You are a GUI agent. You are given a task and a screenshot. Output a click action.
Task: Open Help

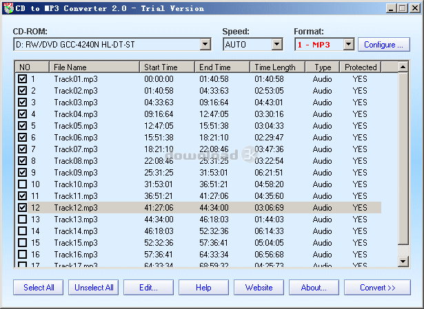203,288
